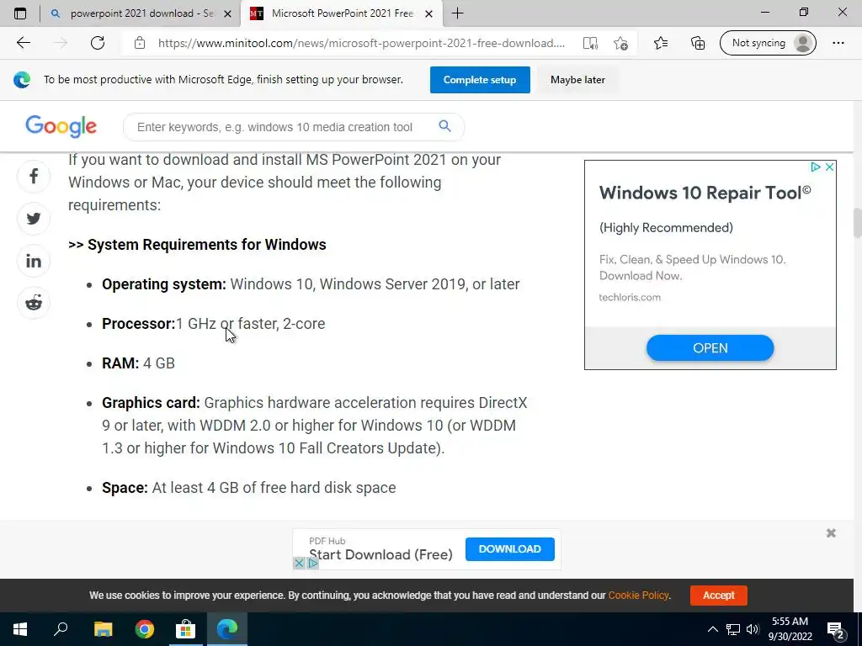This screenshot has width=862, height=646.
Task: Click the forward navigation arrow
Action: 61,43
